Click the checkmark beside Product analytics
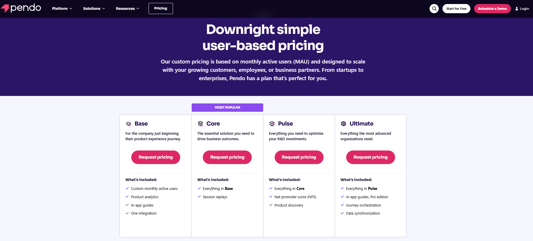The width and height of the screenshot is (533, 241). coord(127,197)
